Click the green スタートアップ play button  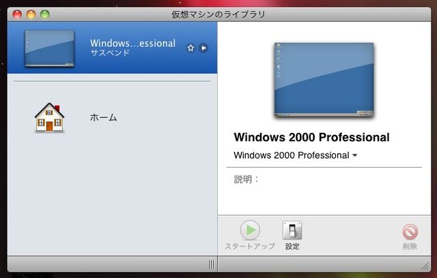tap(250, 230)
